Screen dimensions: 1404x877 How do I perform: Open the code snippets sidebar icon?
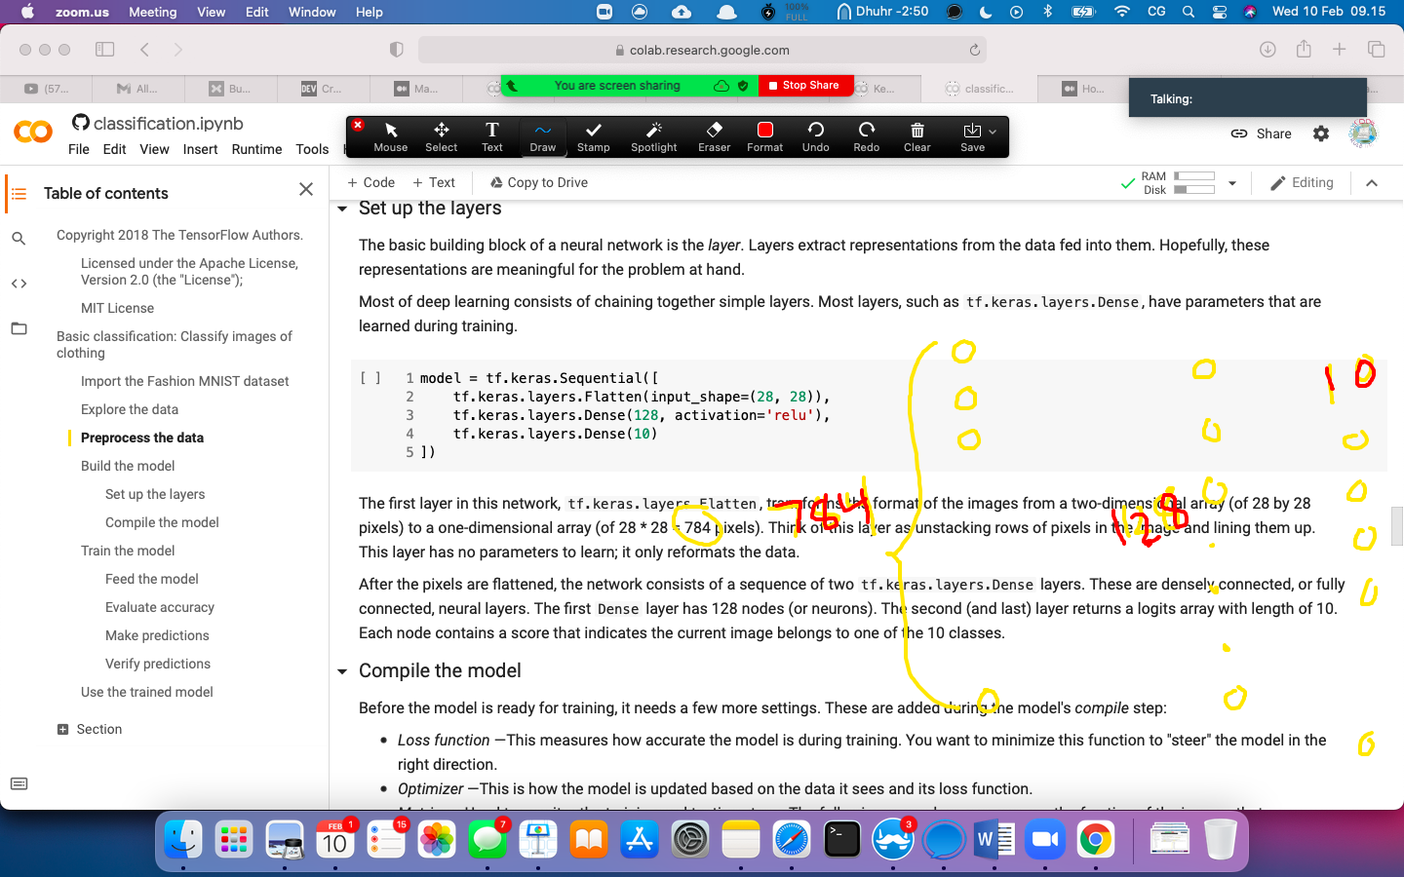pos(19,284)
